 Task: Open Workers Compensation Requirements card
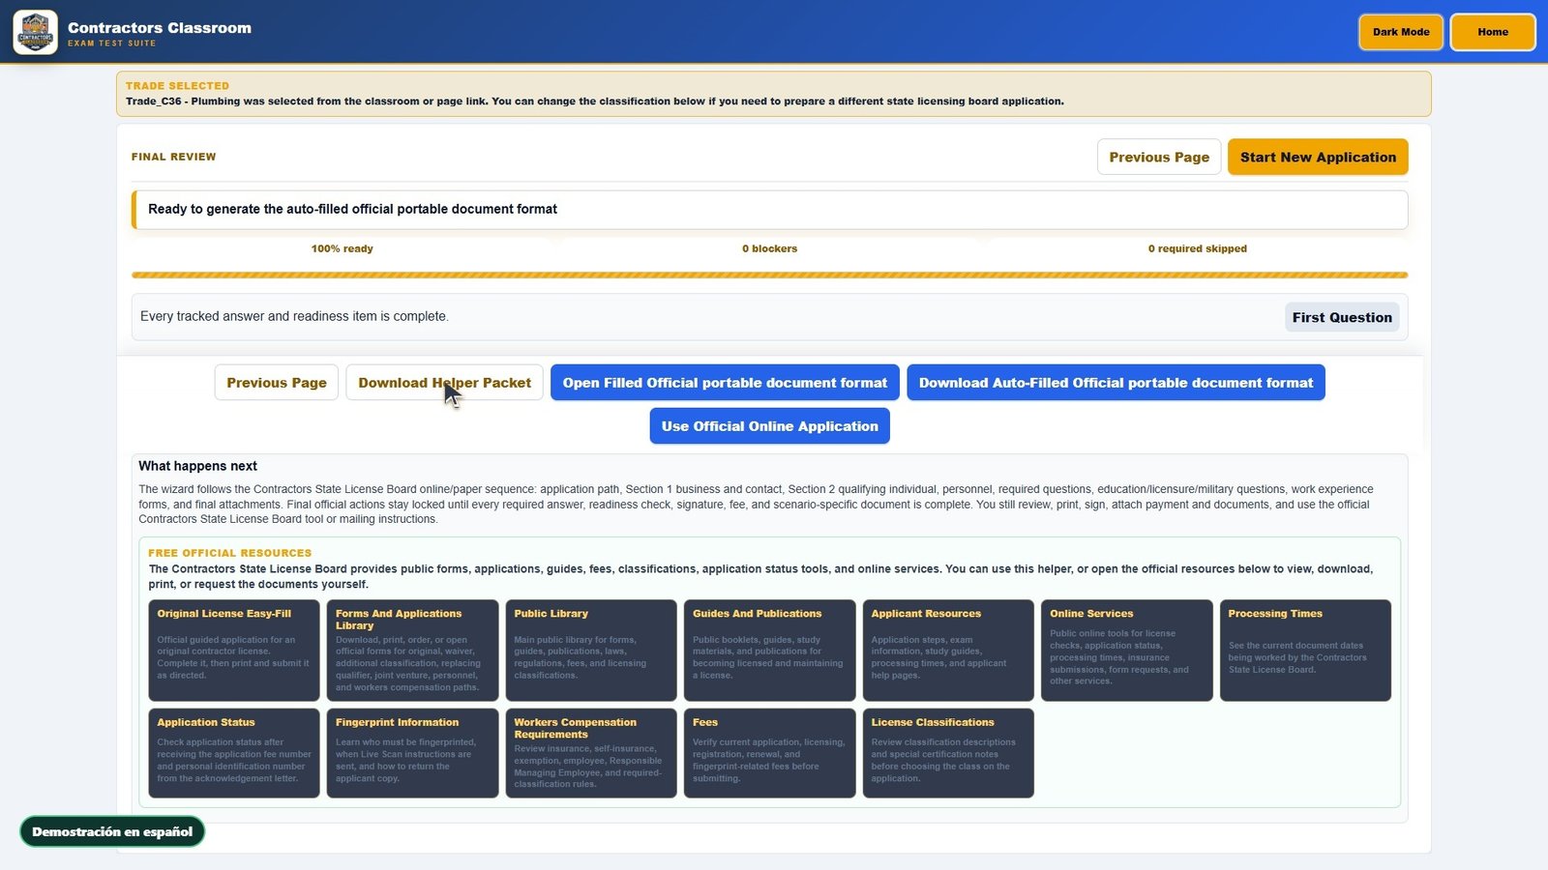[x=591, y=753]
